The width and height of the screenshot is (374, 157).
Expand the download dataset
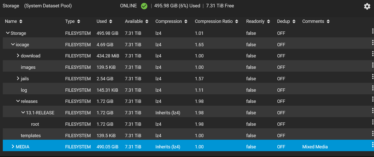18,56
